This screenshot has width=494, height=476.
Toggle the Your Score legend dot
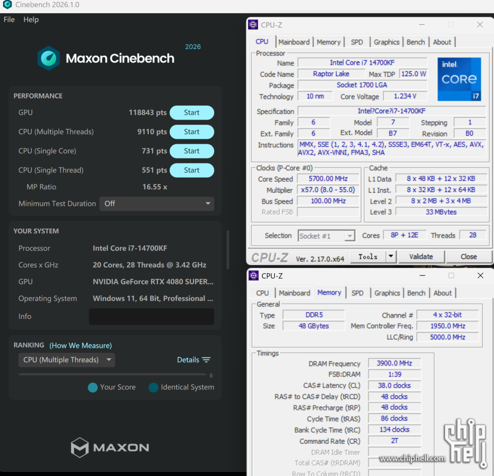pyautogui.click(x=92, y=387)
